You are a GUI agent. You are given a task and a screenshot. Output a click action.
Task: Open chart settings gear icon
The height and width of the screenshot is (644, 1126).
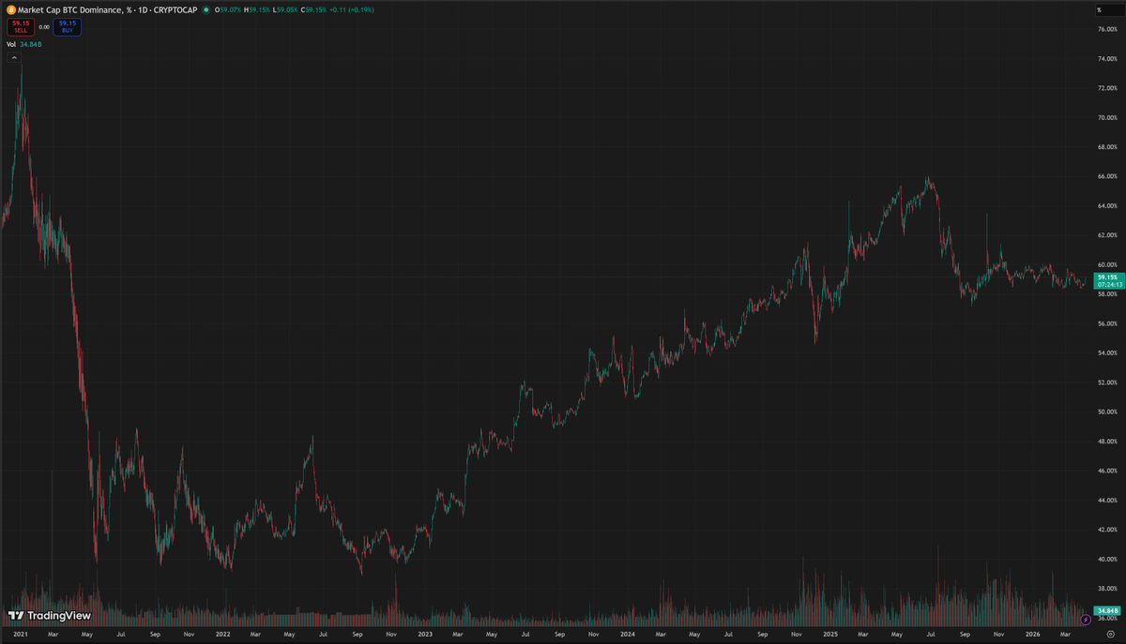(1109, 634)
